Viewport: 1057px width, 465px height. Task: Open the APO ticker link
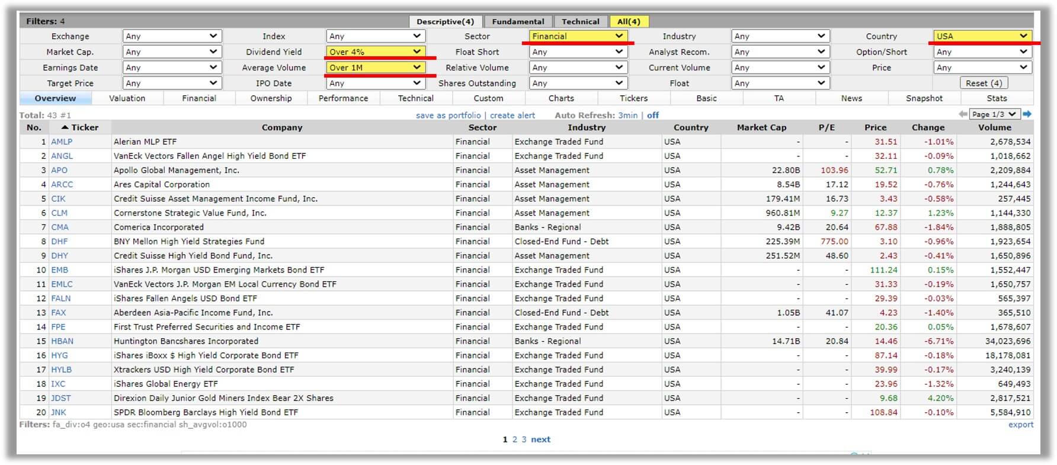point(59,170)
